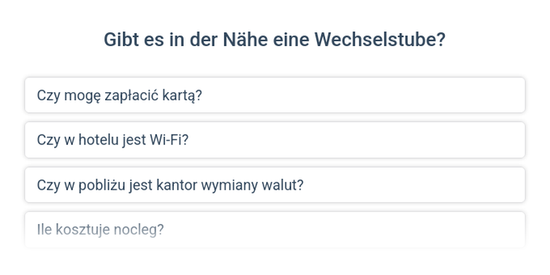
Task: Pick "Czy w pobliżu jest kantor wymiany walut?"
Action: pyautogui.click(x=275, y=185)
